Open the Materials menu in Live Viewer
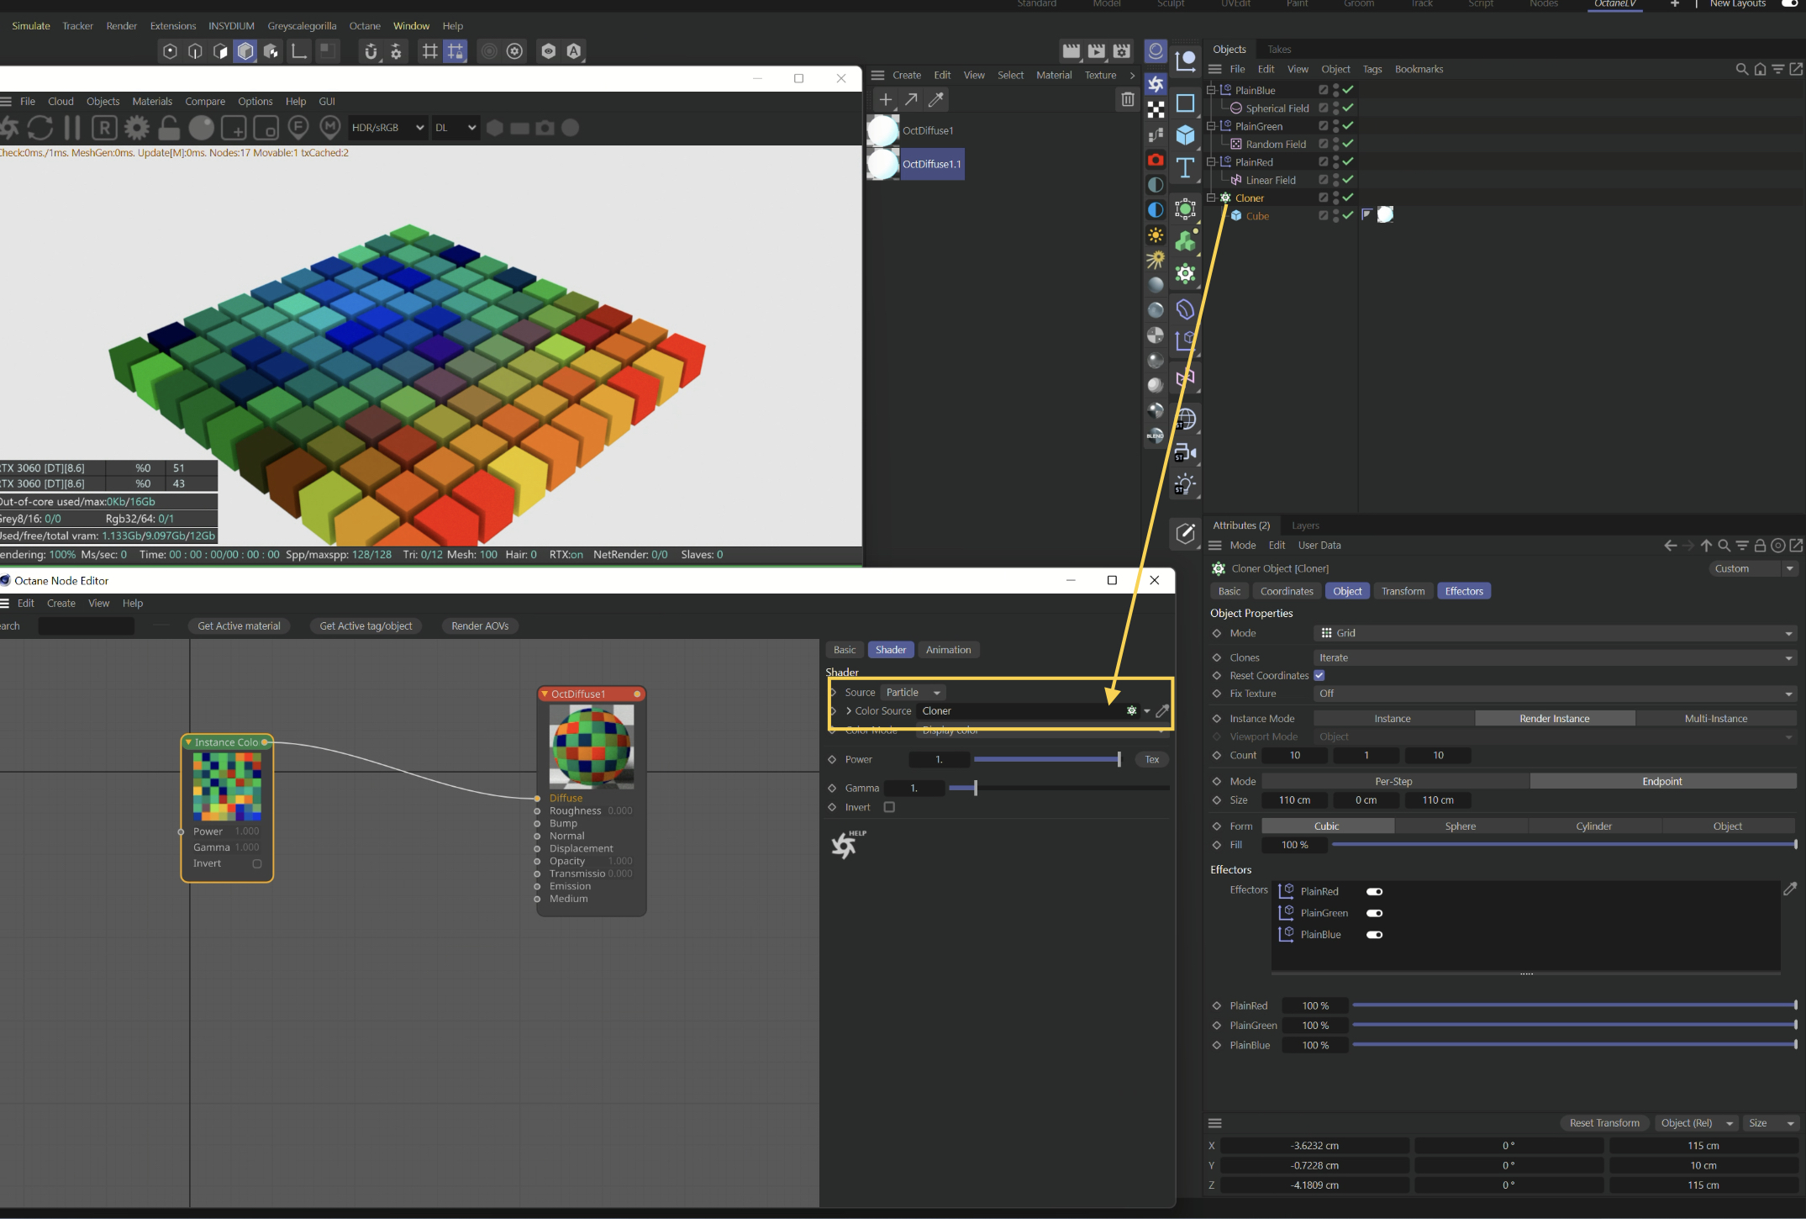 (x=152, y=101)
